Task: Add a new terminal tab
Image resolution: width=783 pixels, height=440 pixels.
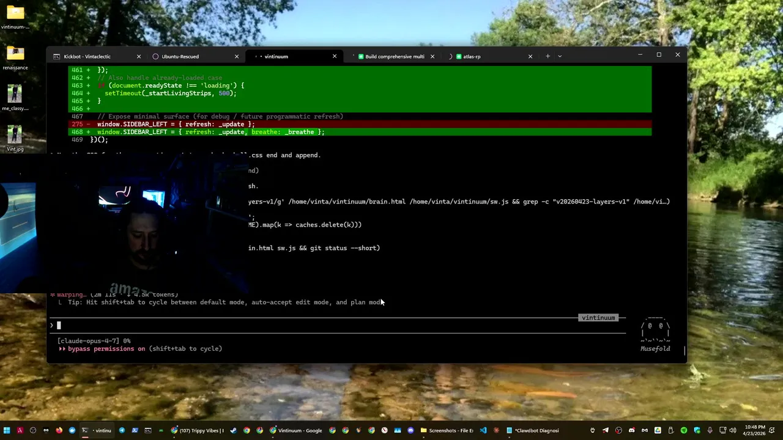Action: [x=547, y=56]
